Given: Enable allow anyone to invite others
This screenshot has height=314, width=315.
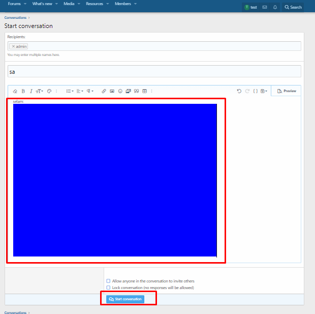Looking at the screenshot, I should point(108,281).
